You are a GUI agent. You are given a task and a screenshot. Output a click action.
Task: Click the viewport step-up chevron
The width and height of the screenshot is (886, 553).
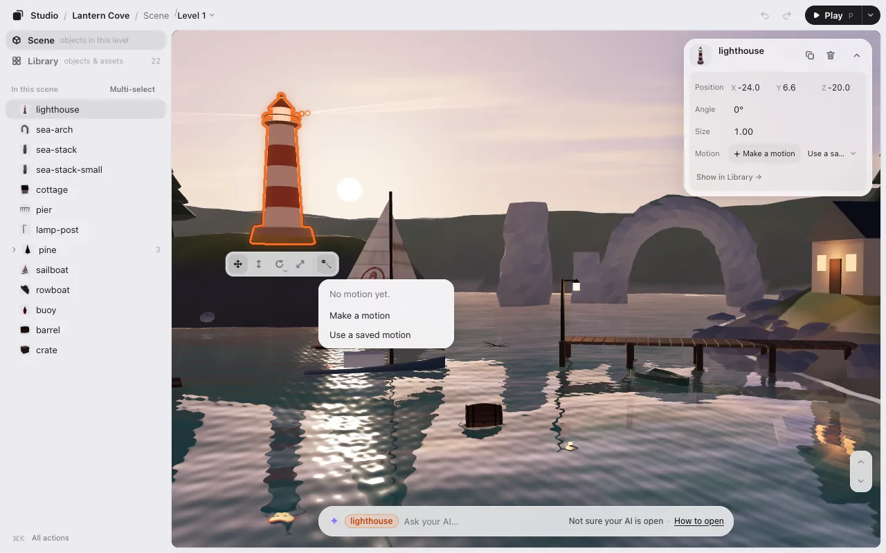861,462
